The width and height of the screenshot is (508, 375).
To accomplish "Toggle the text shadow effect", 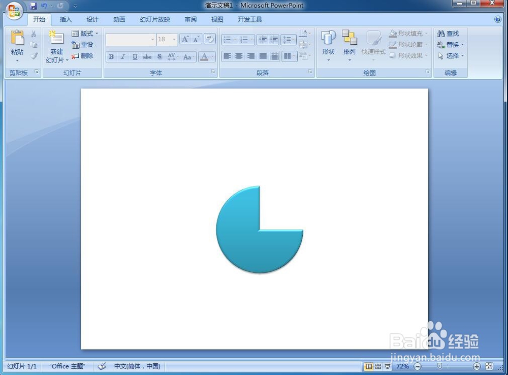I will [159, 57].
